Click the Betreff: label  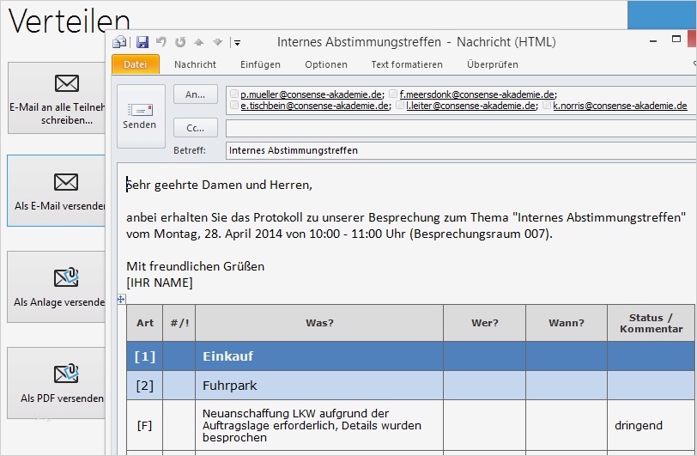click(190, 150)
